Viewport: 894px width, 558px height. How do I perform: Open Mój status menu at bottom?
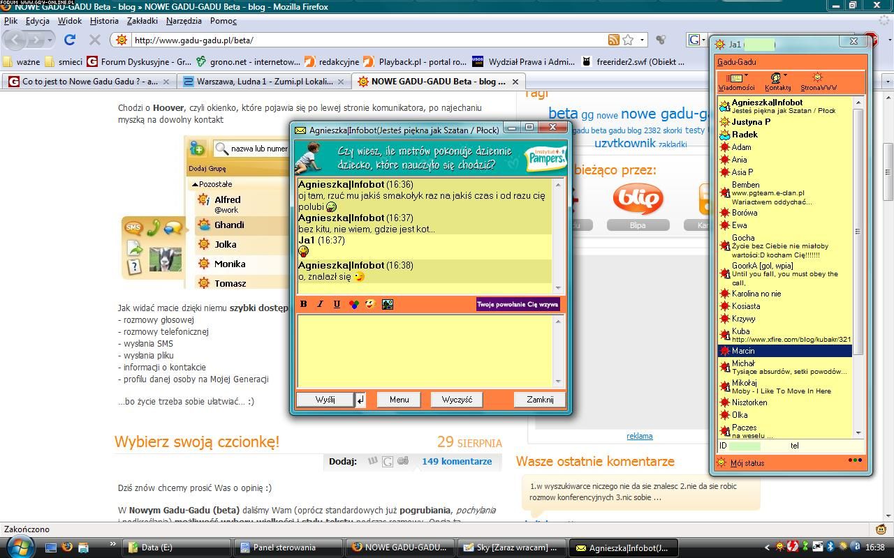coord(747,462)
